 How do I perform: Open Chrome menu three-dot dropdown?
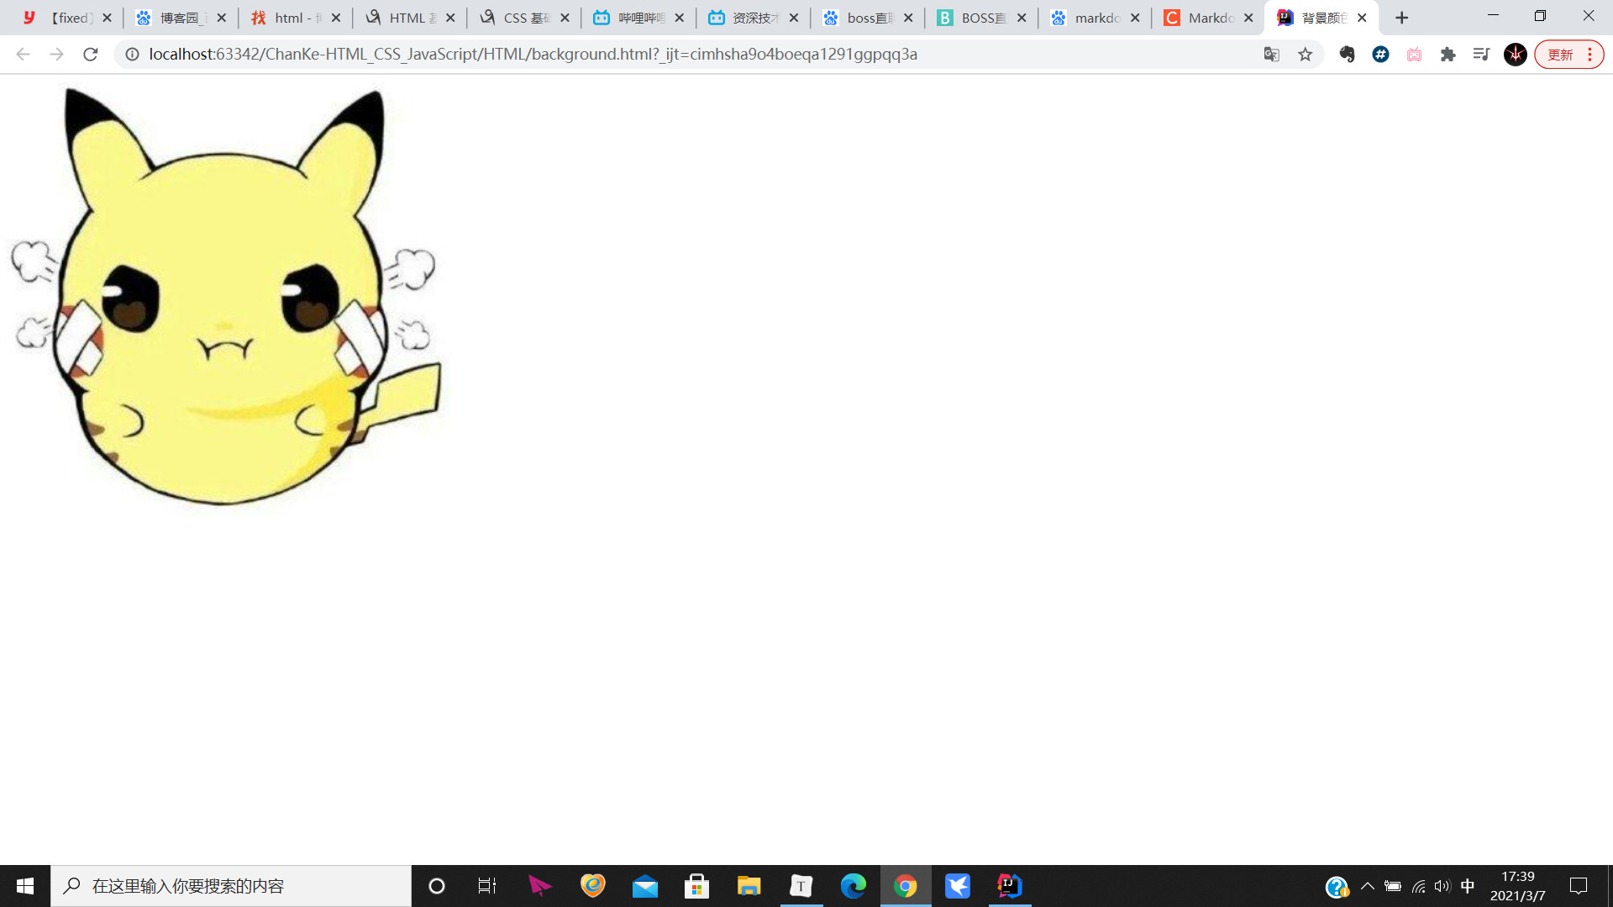[1589, 55]
